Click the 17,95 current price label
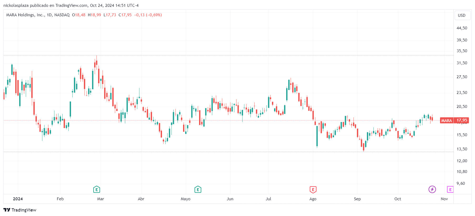The image size is (475, 216). click(x=462, y=120)
